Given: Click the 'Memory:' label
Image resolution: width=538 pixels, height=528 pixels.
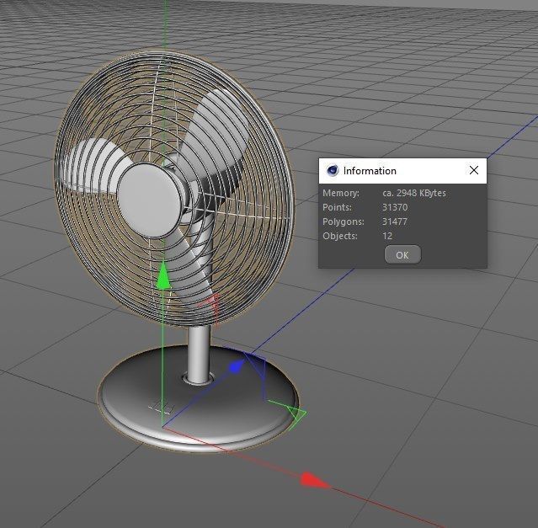Looking at the screenshot, I should 341,193.
